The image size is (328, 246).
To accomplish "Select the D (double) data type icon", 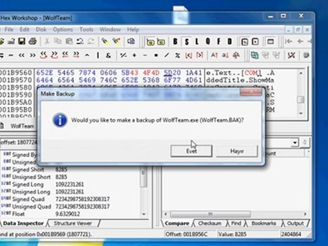I will point(230,42).
